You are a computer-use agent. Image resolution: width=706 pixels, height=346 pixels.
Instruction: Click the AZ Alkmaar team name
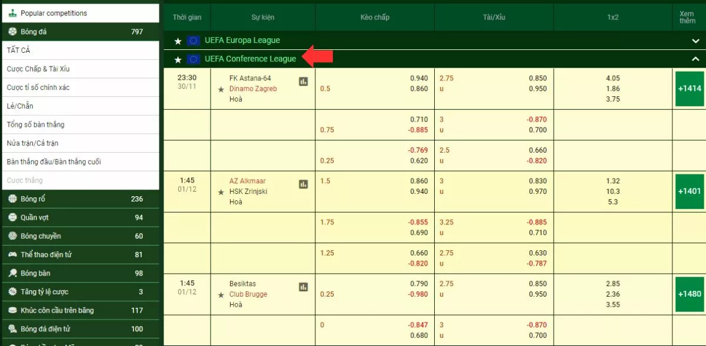pyautogui.click(x=247, y=181)
